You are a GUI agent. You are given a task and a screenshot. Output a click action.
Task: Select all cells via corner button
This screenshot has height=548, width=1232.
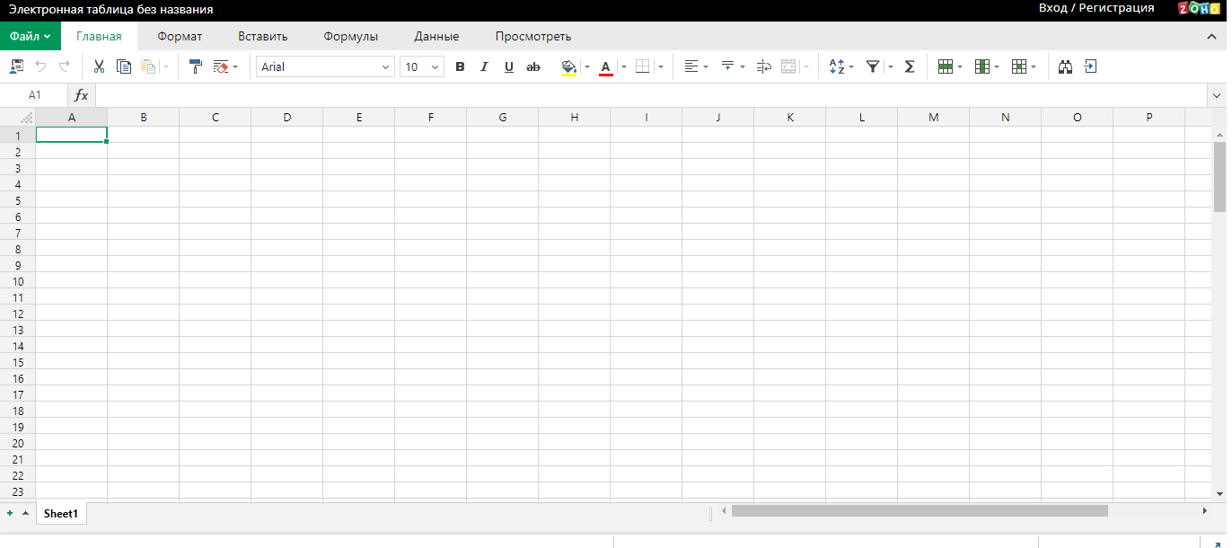[18, 118]
